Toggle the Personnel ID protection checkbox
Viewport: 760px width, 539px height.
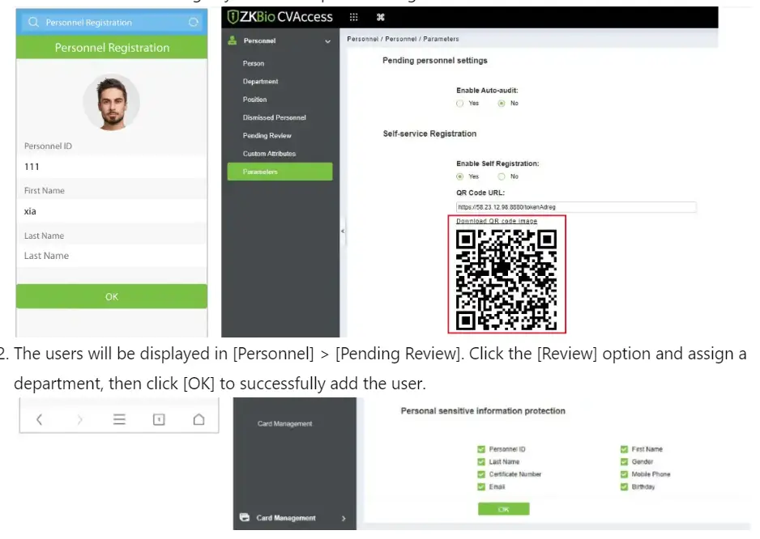[x=481, y=449]
